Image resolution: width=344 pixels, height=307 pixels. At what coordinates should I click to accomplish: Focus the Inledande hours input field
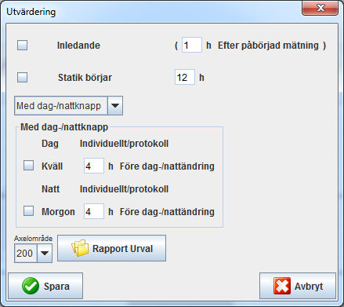(x=192, y=45)
